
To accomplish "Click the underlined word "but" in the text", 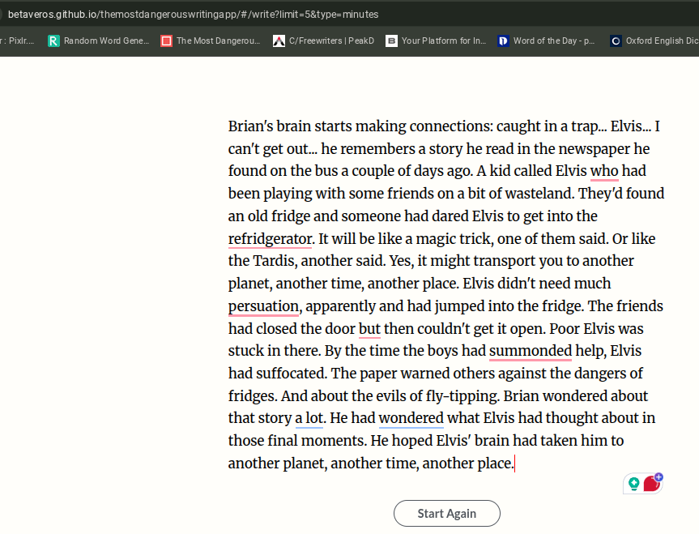I will [369, 329].
